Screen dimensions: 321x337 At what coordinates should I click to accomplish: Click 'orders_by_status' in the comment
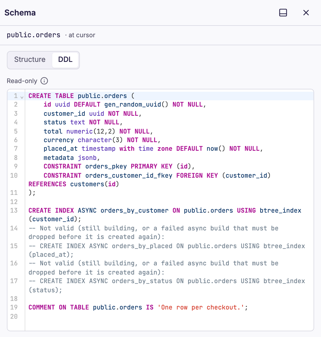[x=142, y=281]
